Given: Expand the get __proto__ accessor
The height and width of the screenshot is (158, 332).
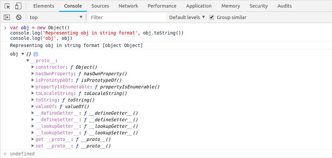Looking at the screenshot, I should point(33,139).
